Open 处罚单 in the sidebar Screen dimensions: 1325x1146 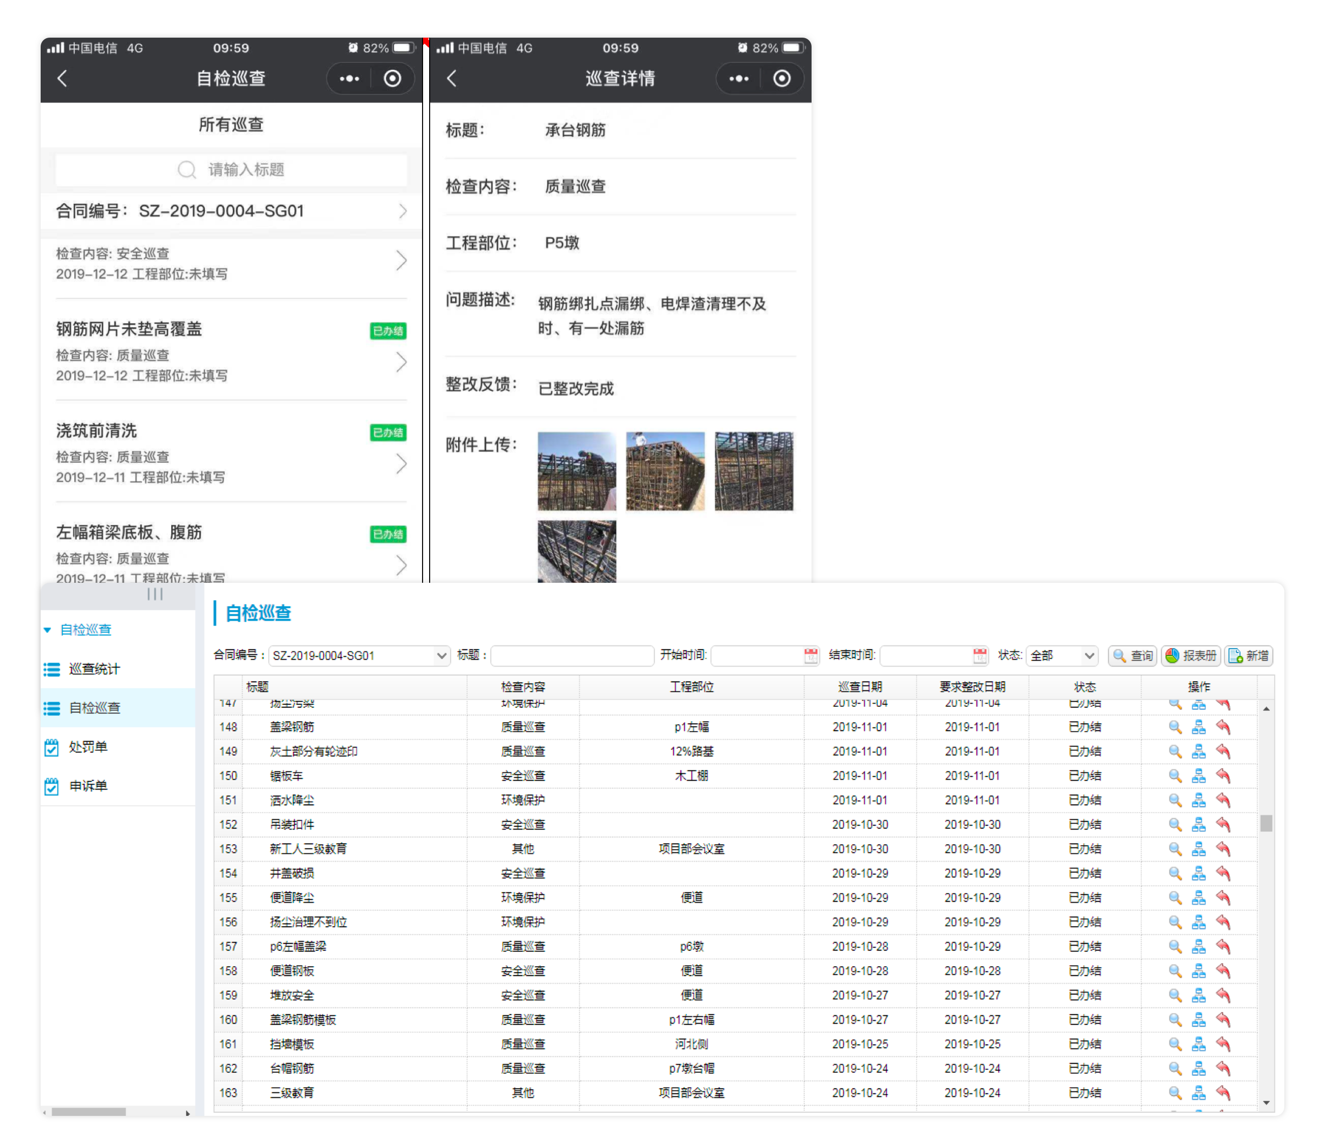tap(88, 747)
